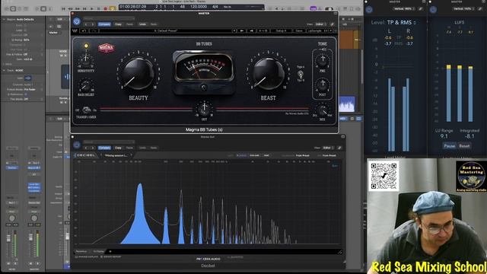
Task: Click the tone POST knob
Action: point(323,85)
